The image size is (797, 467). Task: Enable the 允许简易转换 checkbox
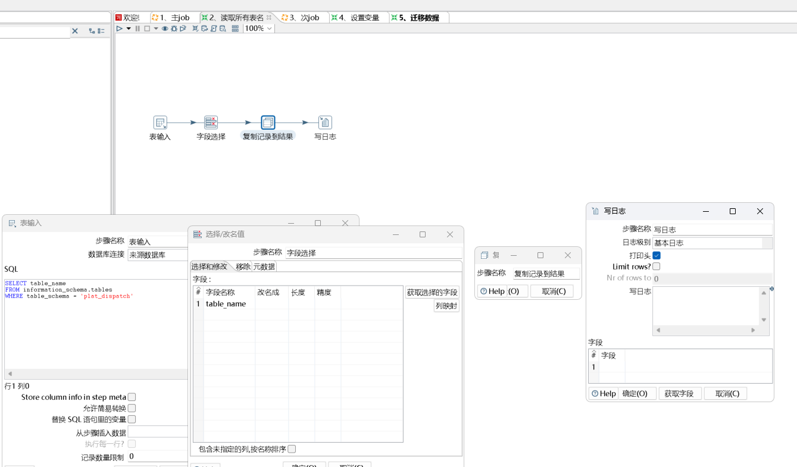132,408
